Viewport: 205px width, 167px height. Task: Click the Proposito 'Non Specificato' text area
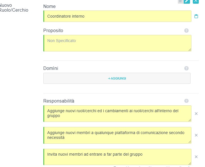(x=118, y=43)
